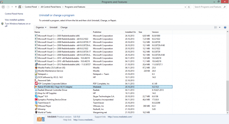Click the Mozilla Firefox 25.0 icon
Image resolution: width=229 pixels, height=124 pixels.
pos(36,68)
